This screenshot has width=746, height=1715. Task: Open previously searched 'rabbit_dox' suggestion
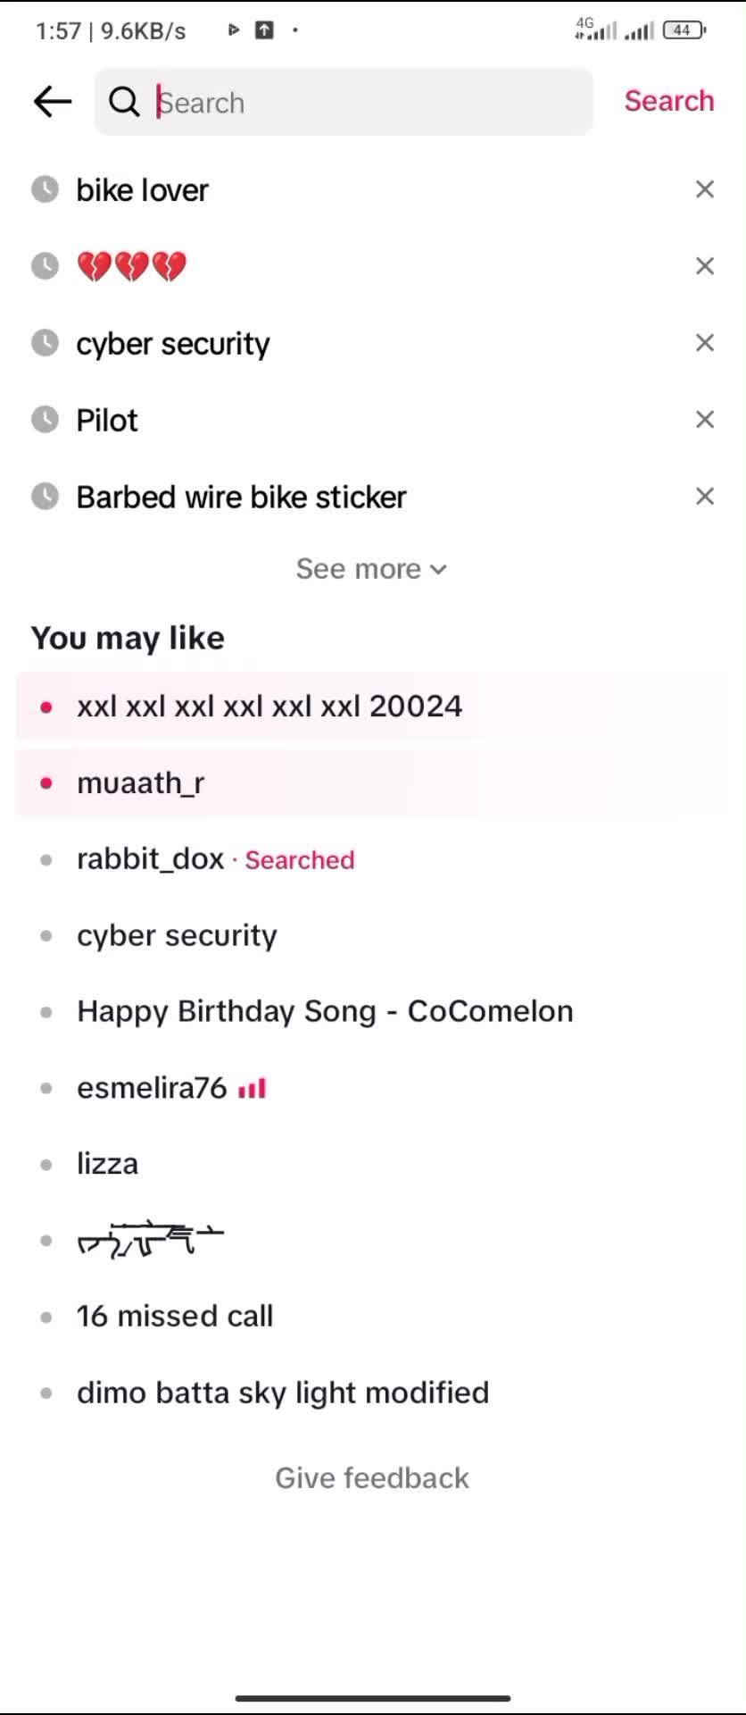150,859
